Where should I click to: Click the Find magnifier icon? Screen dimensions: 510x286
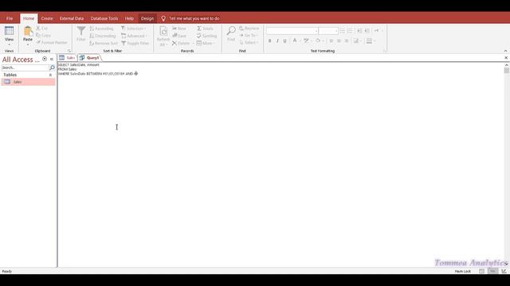pos(231,31)
